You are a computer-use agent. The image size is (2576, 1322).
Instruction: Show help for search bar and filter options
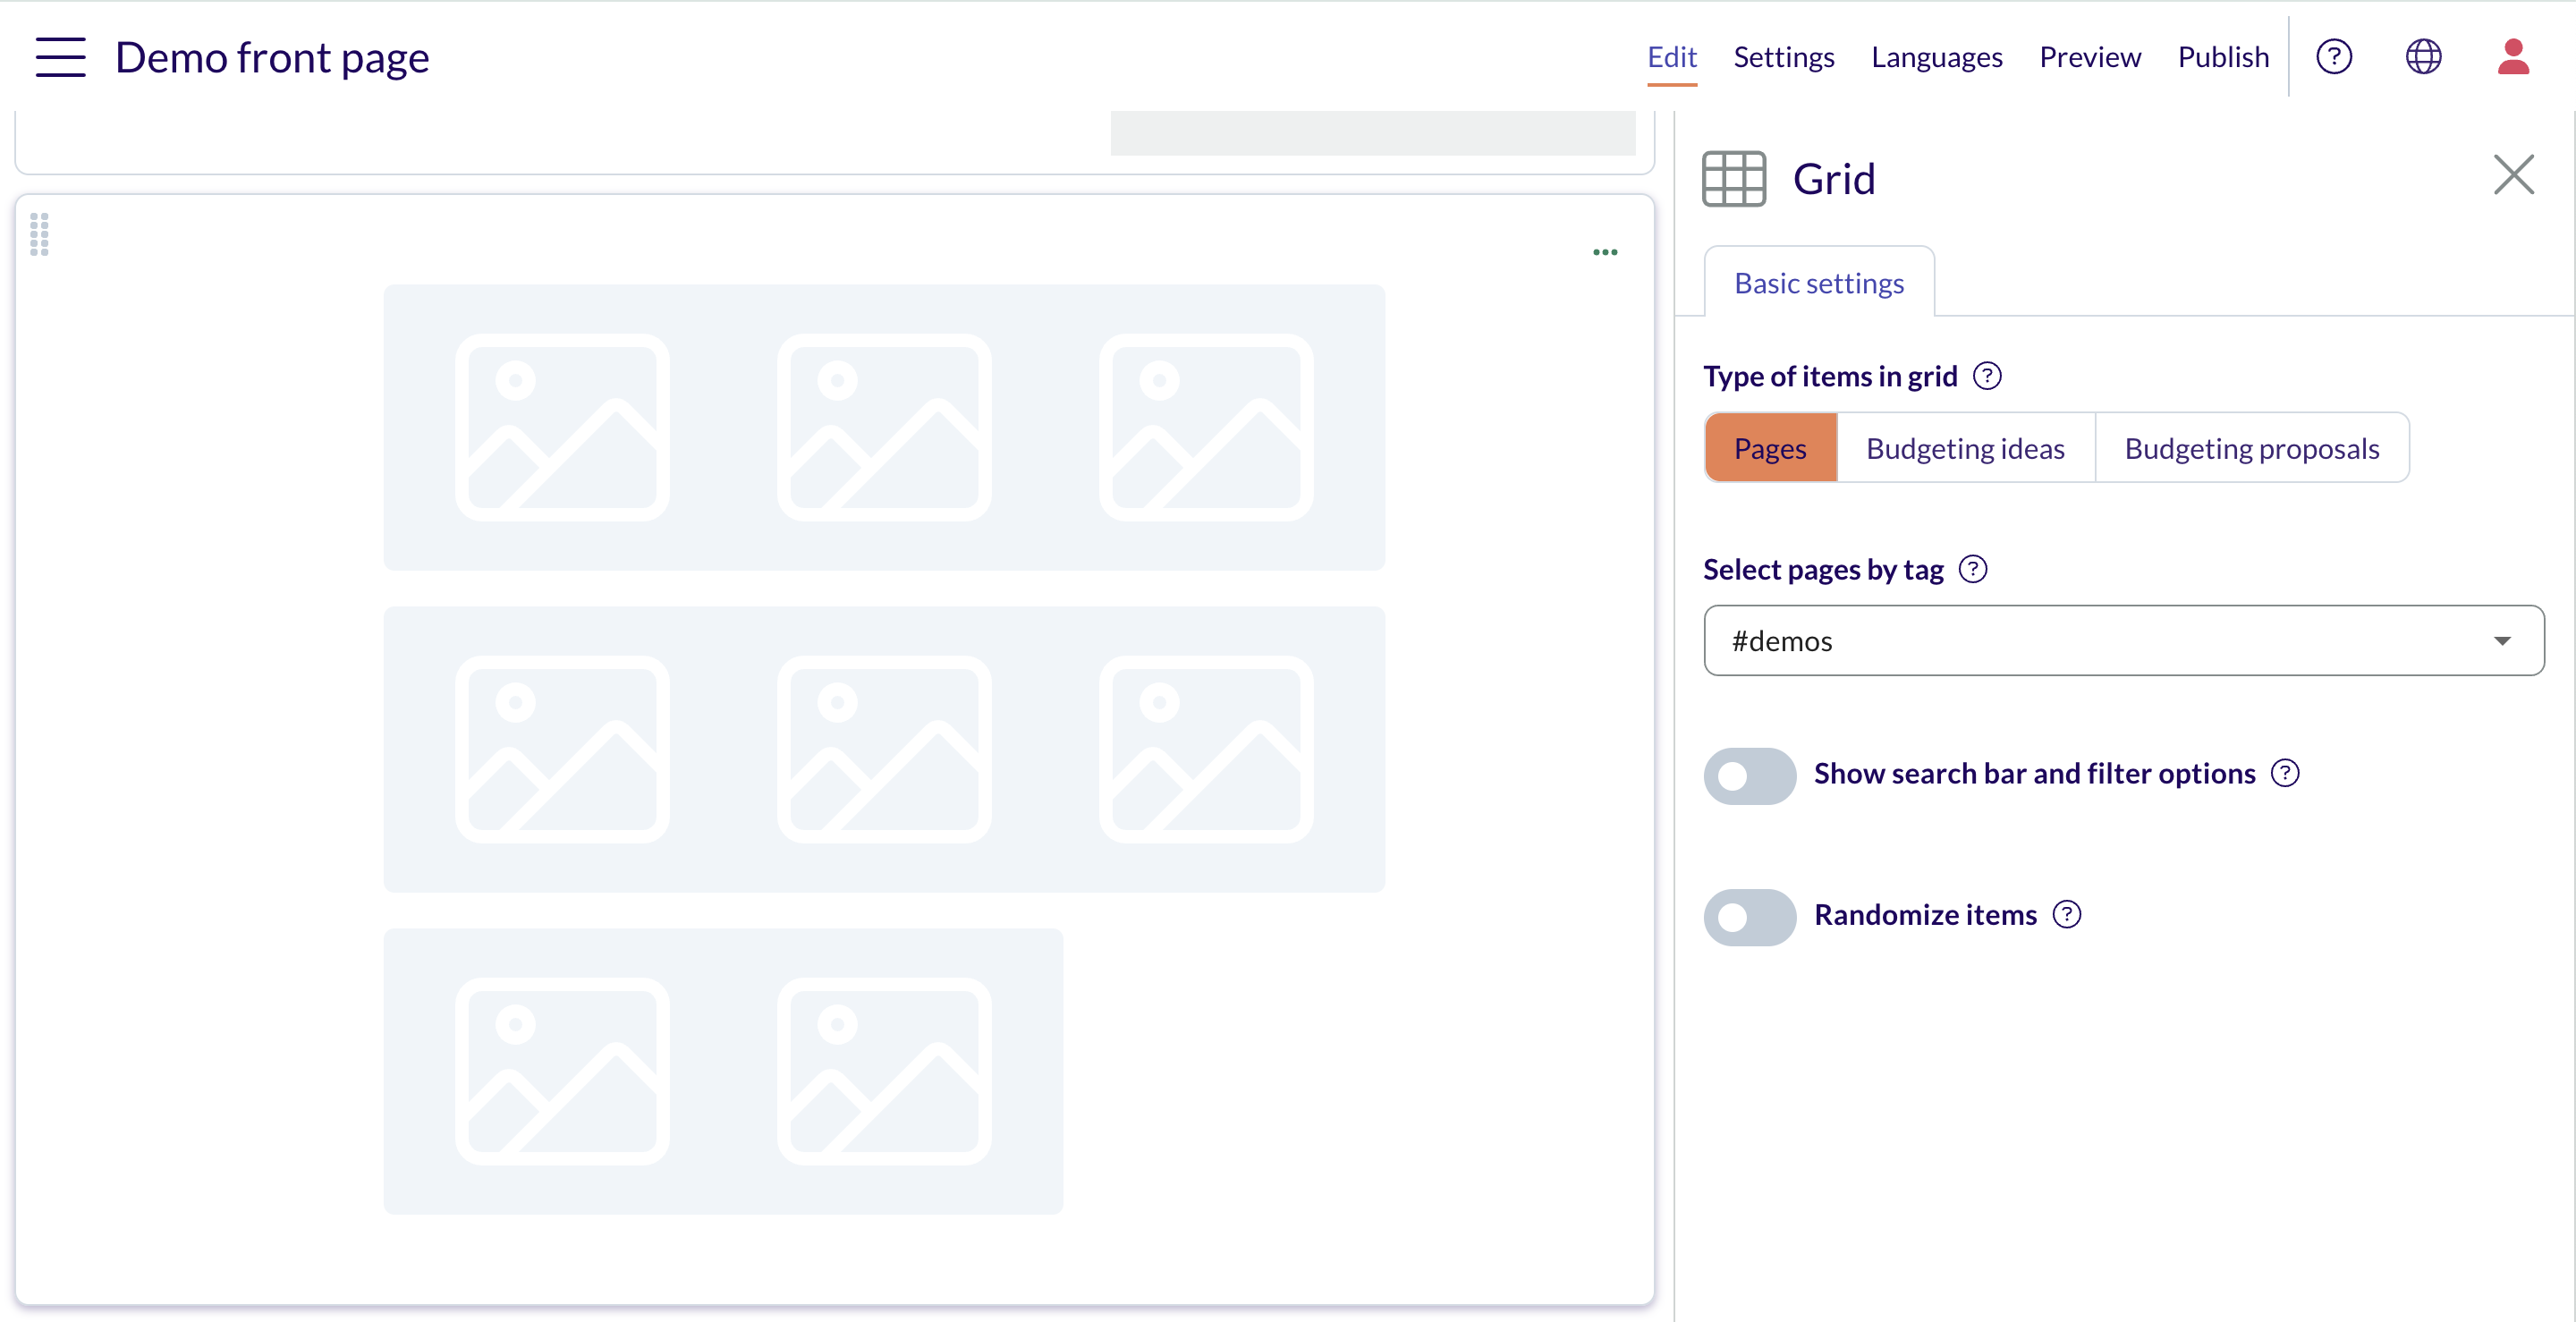pos(2285,773)
